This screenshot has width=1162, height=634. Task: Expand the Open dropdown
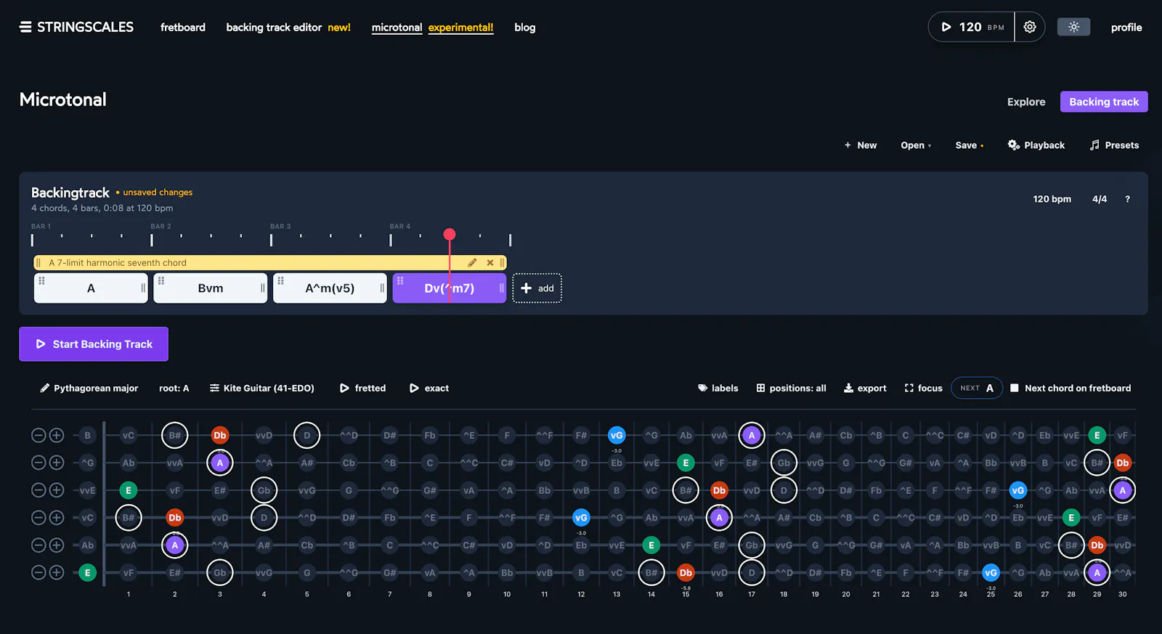[x=916, y=145]
